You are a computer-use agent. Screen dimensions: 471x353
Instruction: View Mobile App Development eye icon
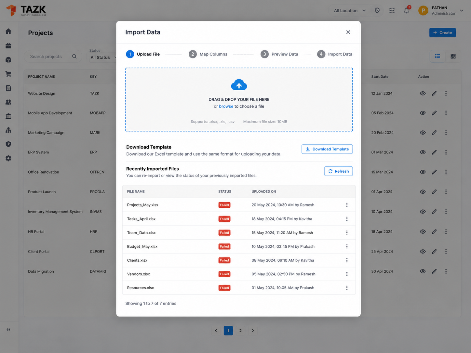(x=423, y=113)
